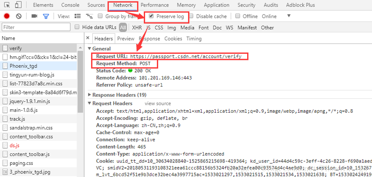Clear the network log
The width and height of the screenshot is (372, 177).
coord(19,16)
